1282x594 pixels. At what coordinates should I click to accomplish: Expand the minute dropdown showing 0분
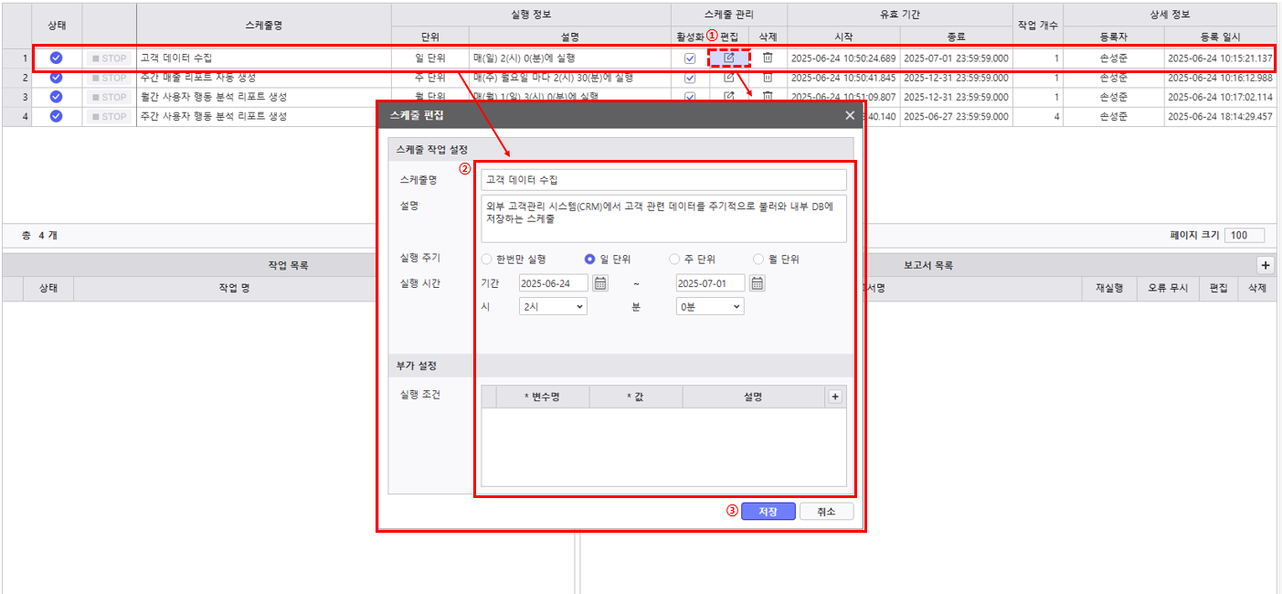[x=710, y=307]
